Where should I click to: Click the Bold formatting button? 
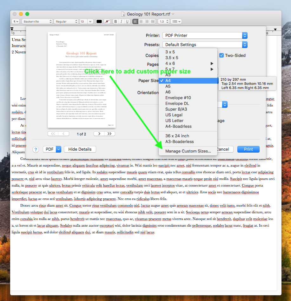pyautogui.click(x=116, y=22)
